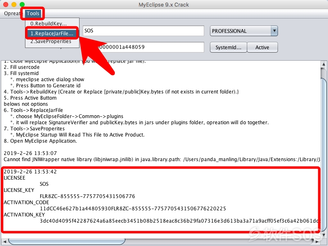Click the SystemId... button
Screen dimensions: 328x246
[x=228, y=47]
